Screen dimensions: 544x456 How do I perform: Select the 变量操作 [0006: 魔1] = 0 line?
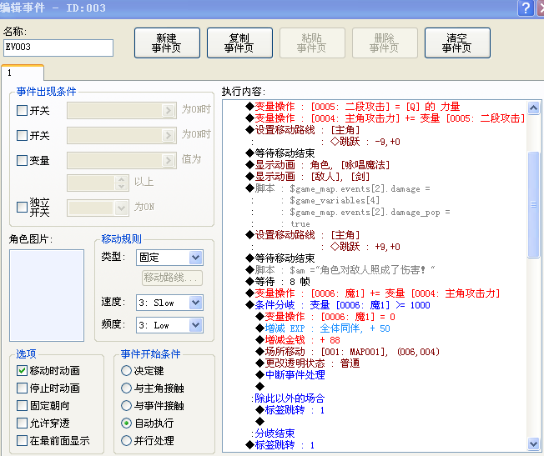point(325,317)
